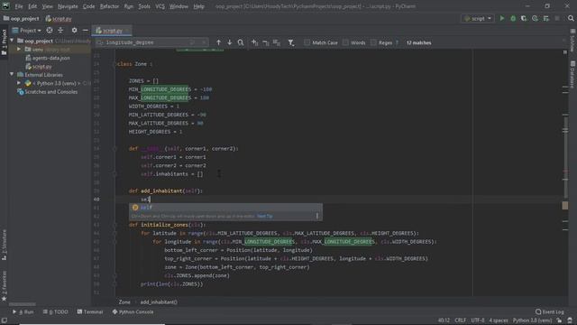Open the VCS menu
The width and height of the screenshot is (577, 325).
pos(160,6)
